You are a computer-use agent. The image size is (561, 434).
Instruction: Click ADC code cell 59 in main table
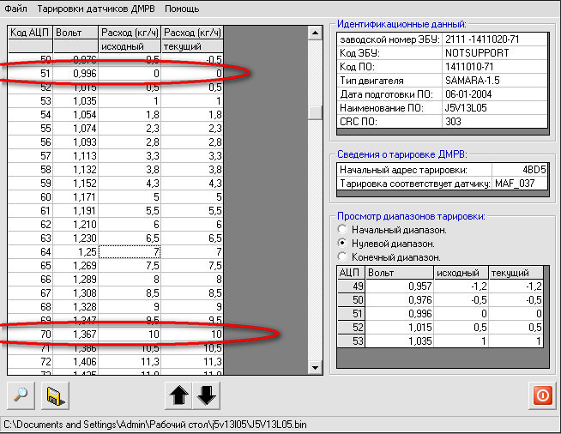click(x=30, y=184)
